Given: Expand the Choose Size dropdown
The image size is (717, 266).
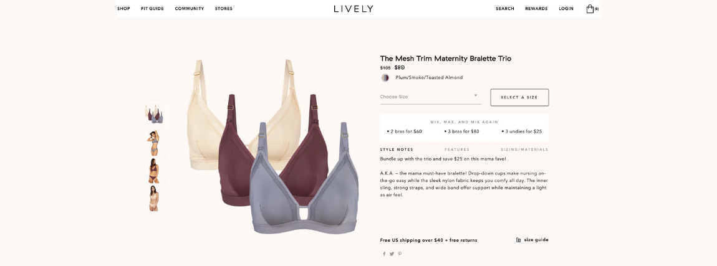Looking at the screenshot, I should (430, 97).
